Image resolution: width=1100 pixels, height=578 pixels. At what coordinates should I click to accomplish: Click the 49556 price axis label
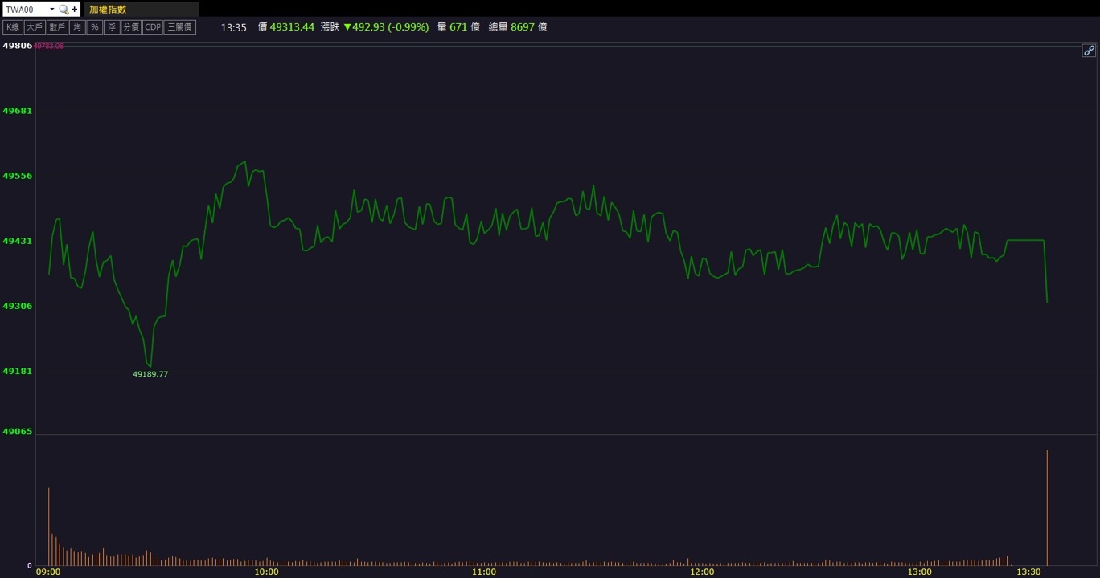coord(18,176)
